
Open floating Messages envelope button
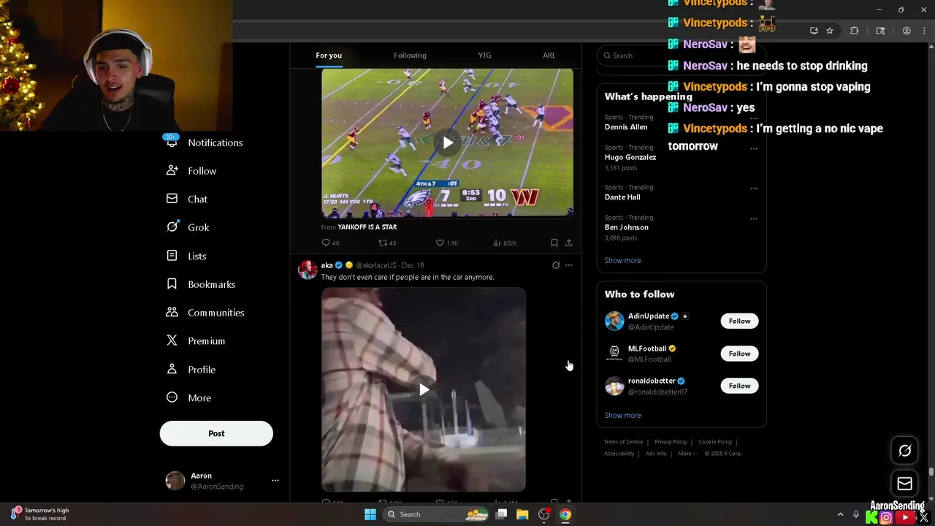pyautogui.click(x=904, y=484)
